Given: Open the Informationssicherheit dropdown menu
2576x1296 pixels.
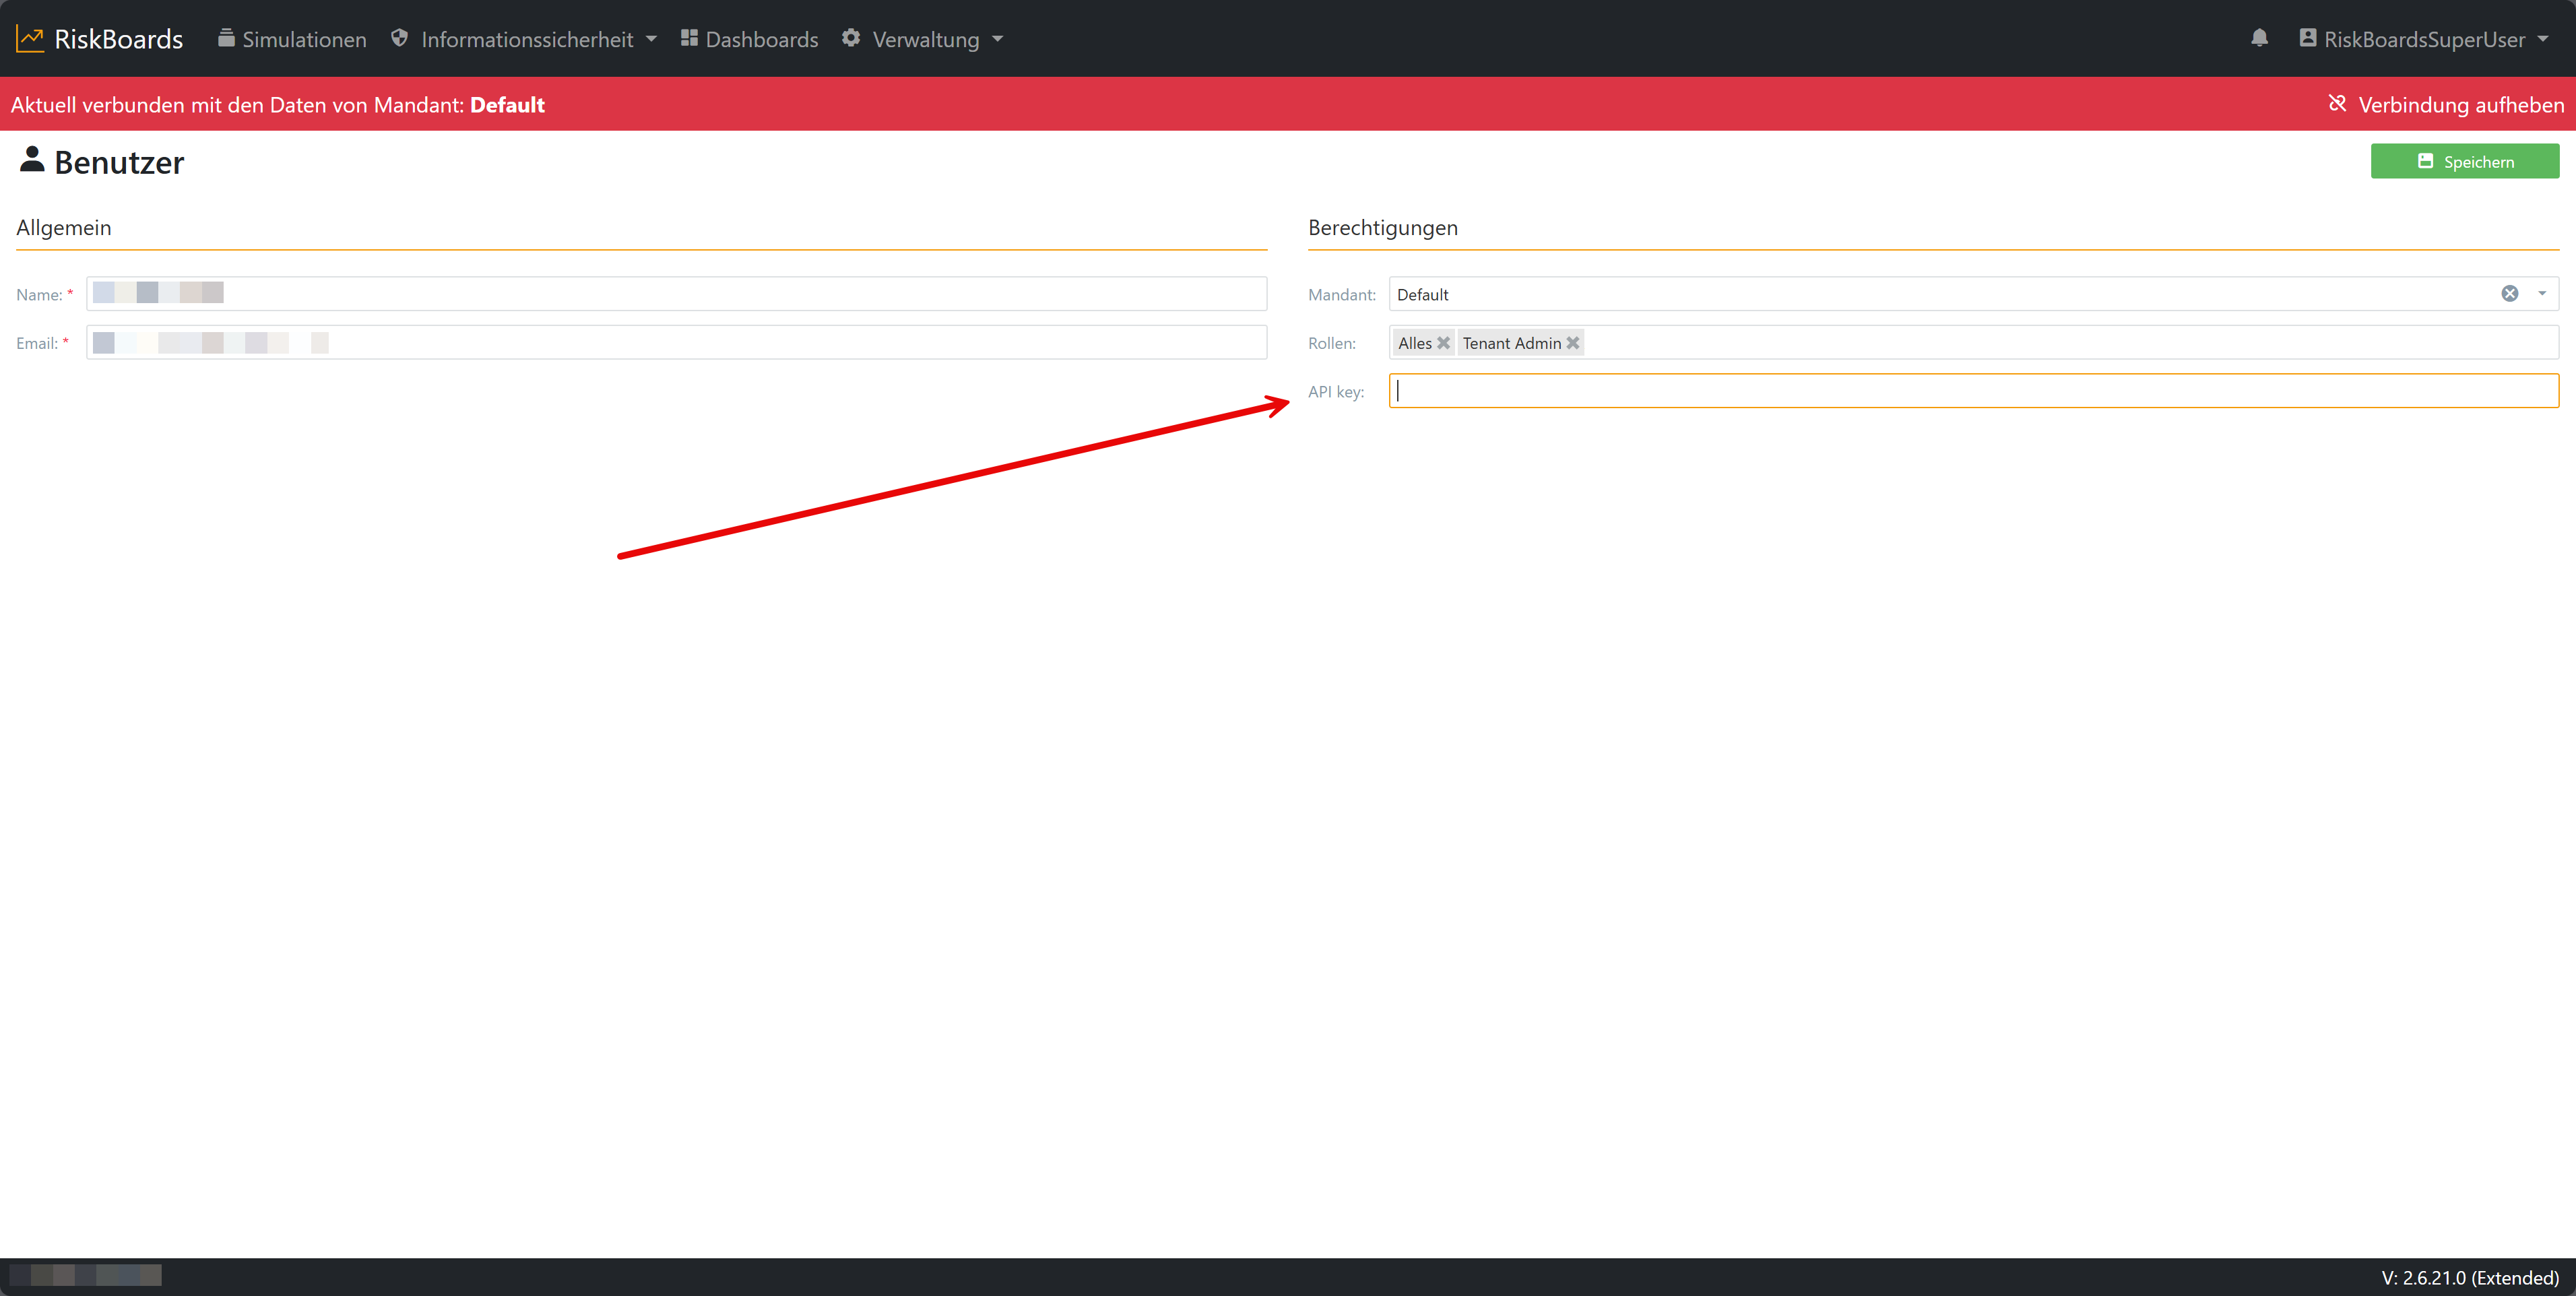Looking at the screenshot, I should click(x=527, y=39).
